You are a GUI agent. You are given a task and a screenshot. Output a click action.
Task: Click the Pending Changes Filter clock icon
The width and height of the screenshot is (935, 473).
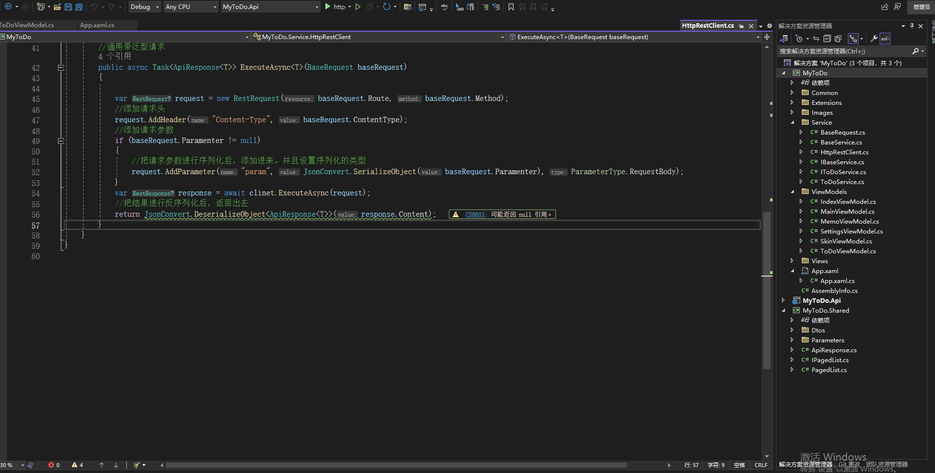coord(799,39)
